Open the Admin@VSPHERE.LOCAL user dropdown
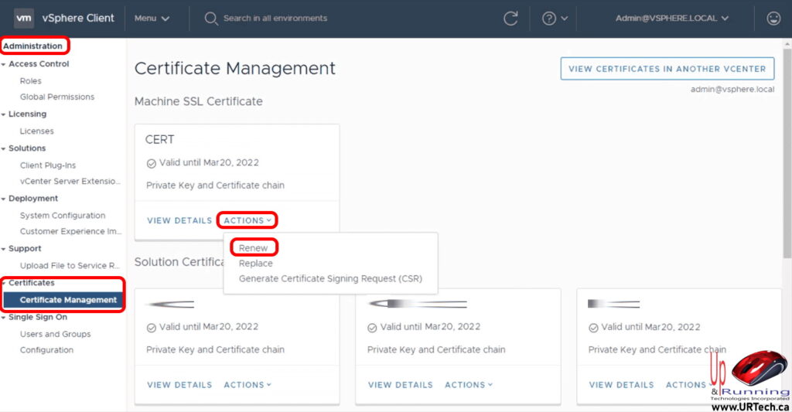 (671, 19)
